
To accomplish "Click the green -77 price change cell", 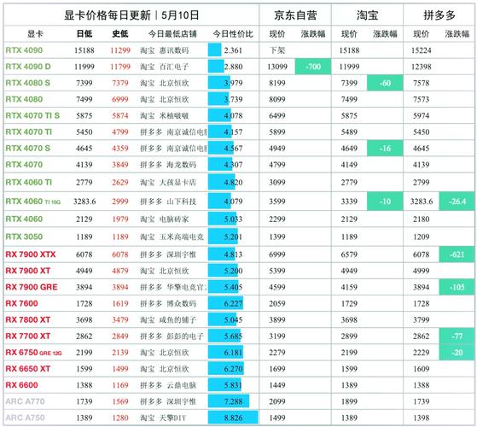I will 457,336.
